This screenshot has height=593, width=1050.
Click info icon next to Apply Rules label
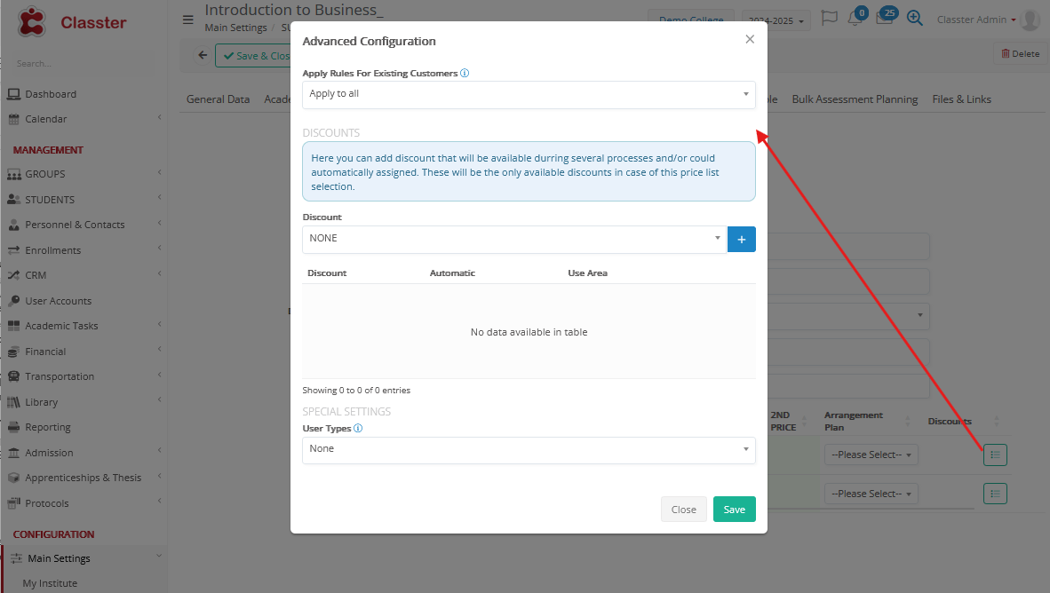tap(465, 74)
